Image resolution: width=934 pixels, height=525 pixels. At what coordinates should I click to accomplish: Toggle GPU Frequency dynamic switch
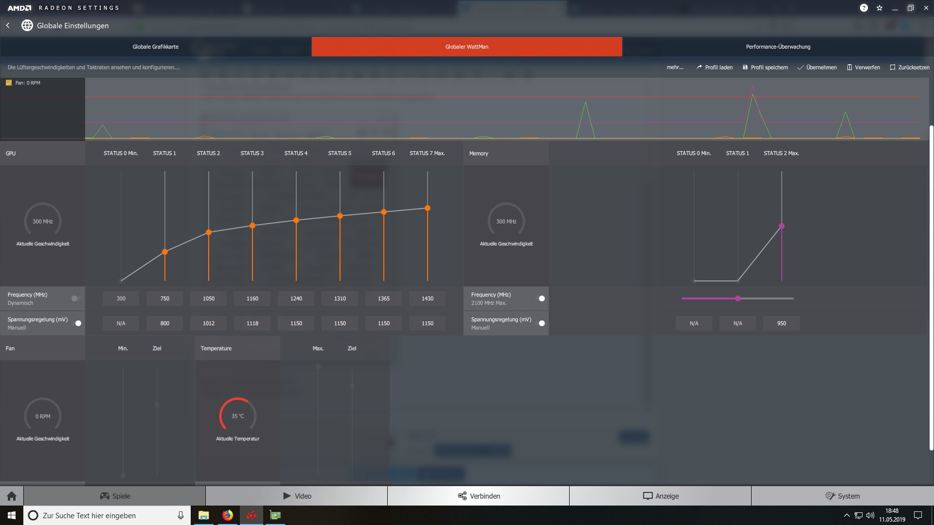click(x=76, y=298)
